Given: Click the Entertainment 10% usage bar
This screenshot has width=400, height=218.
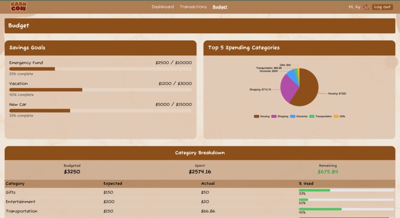Looking at the screenshot, I should pos(346,200).
